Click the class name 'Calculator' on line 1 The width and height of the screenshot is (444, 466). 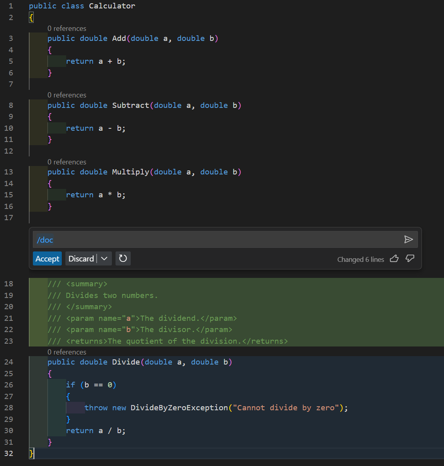click(112, 6)
